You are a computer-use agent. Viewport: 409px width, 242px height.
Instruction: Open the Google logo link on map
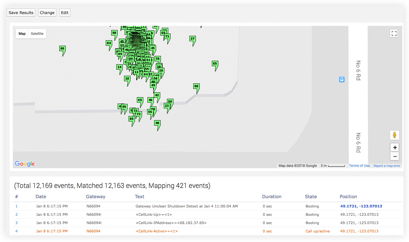pos(25,164)
